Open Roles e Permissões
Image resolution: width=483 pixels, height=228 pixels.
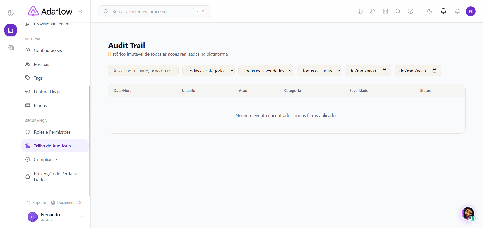point(55,132)
